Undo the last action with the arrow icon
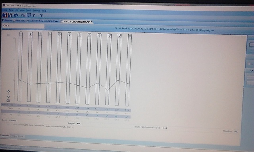Viewport: 254px width, 152px height. coord(16,15)
